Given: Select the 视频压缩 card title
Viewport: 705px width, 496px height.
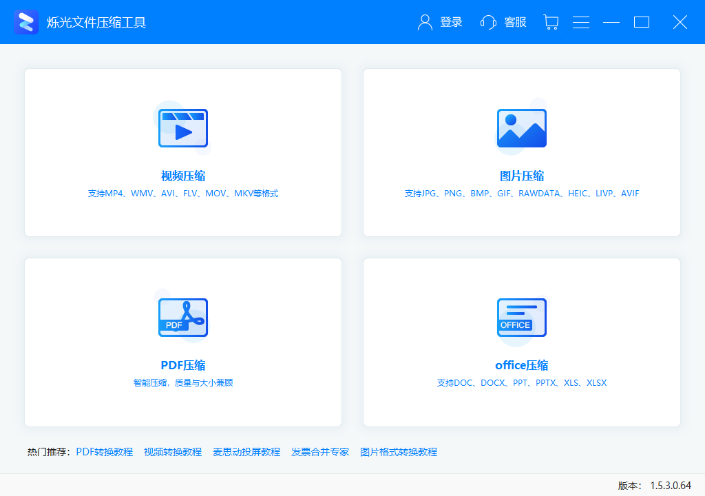Looking at the screenshot, I should click(x=183, y=176).
